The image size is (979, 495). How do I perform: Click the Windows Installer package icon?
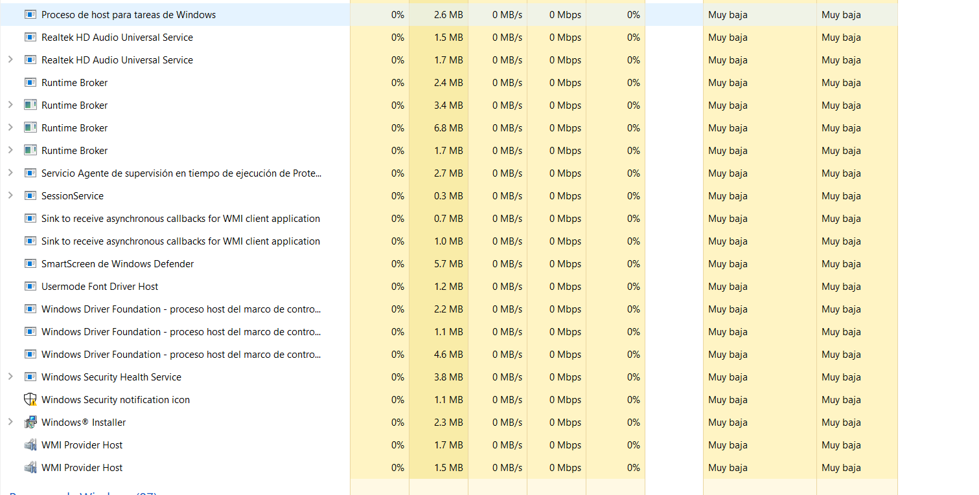coord(30,422)
